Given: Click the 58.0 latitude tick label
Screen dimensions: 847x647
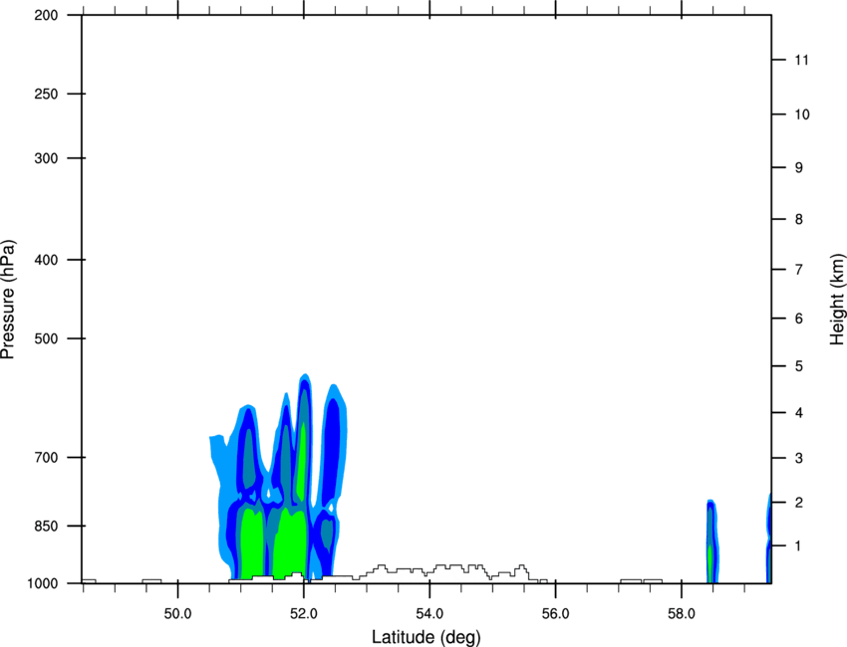Looking at the screenshot, I should (682, 614).
